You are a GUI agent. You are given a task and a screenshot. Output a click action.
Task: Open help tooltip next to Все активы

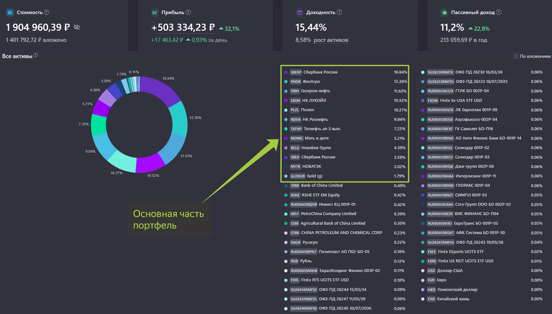[x=36, y=55]
